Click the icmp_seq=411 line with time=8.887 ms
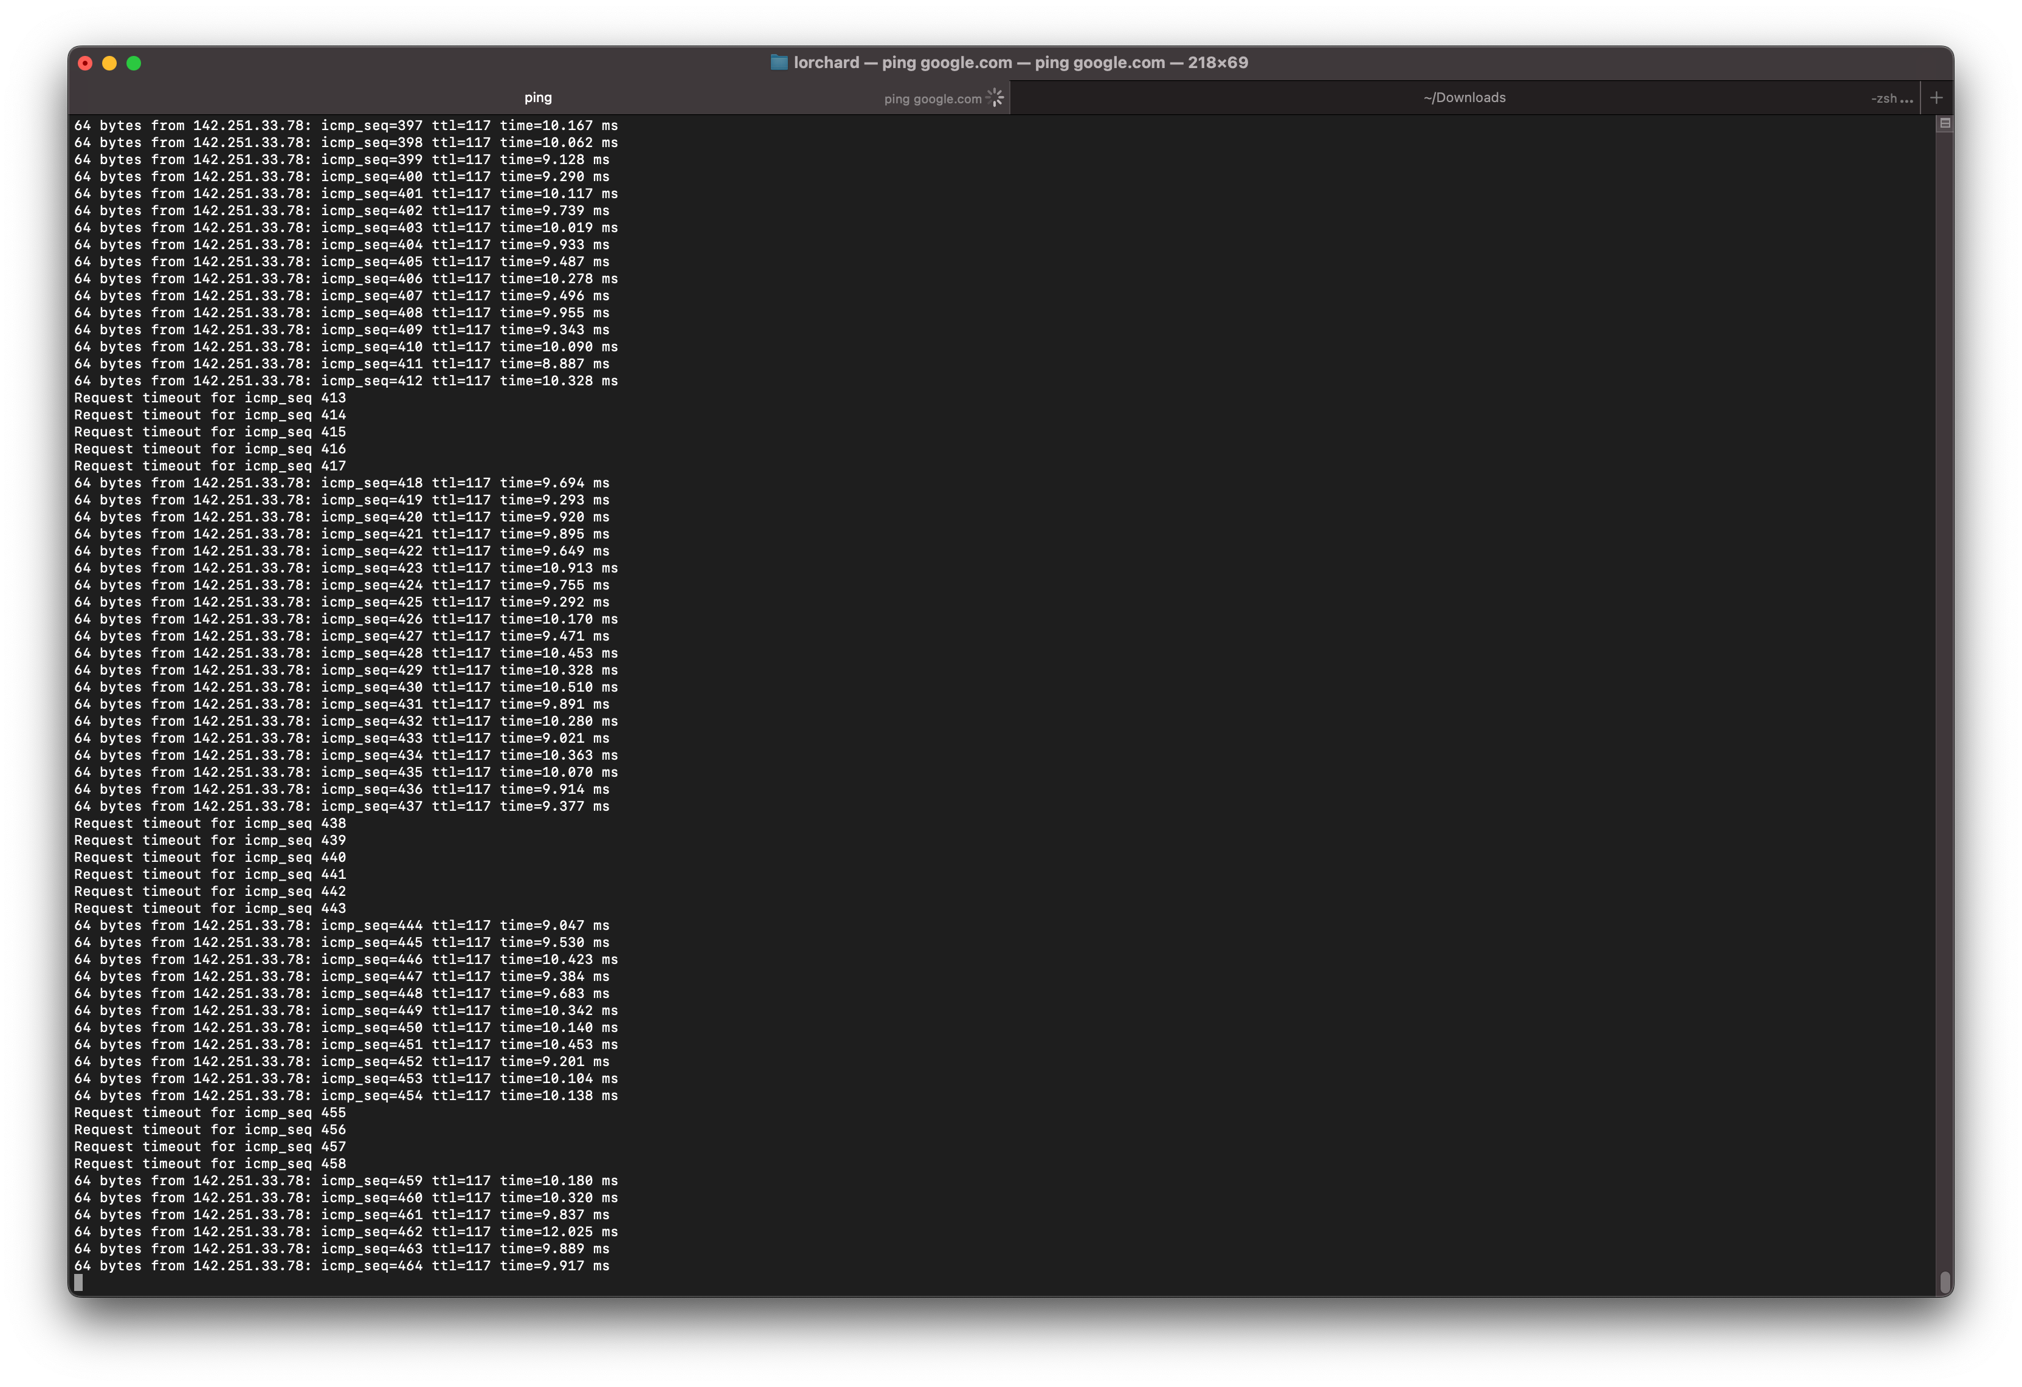Screen dimensions: 2022x1387 pos(341,363)
